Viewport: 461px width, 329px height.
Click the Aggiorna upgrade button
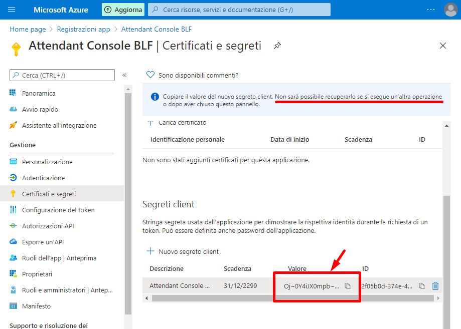123,10
